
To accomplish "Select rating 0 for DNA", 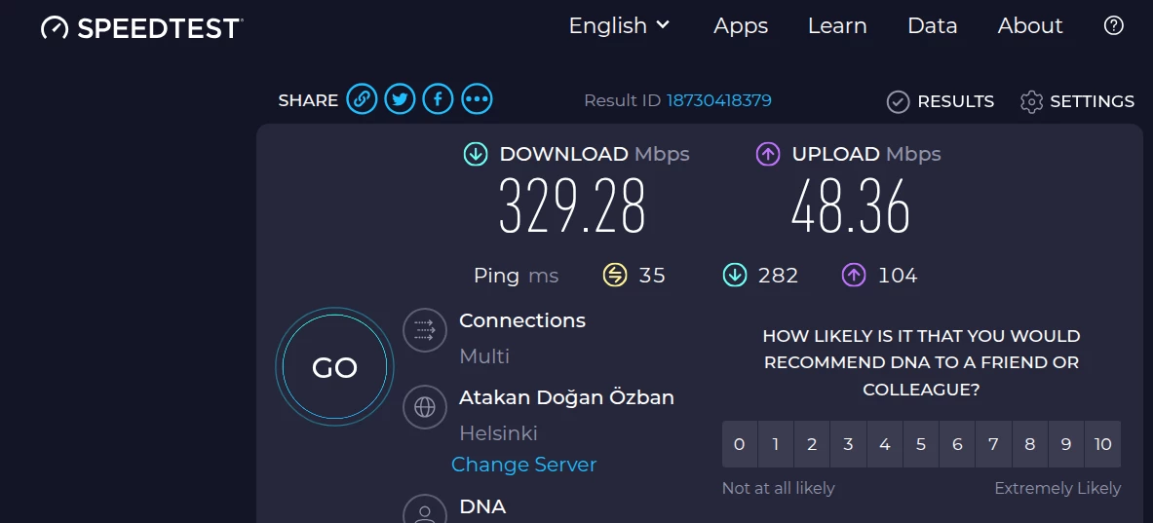I will tap(740, 444).
